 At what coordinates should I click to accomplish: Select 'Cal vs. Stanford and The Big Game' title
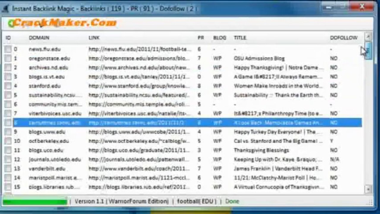[278, 141]
